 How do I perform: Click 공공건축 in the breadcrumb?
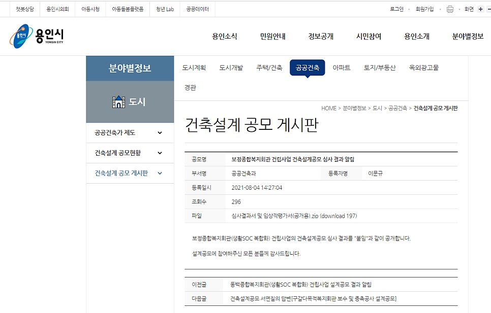(397, 108)
